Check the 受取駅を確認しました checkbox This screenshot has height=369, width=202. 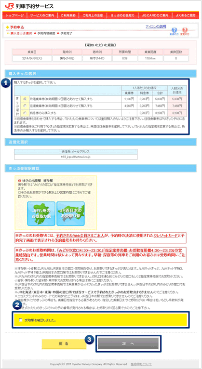coord(20,320)
